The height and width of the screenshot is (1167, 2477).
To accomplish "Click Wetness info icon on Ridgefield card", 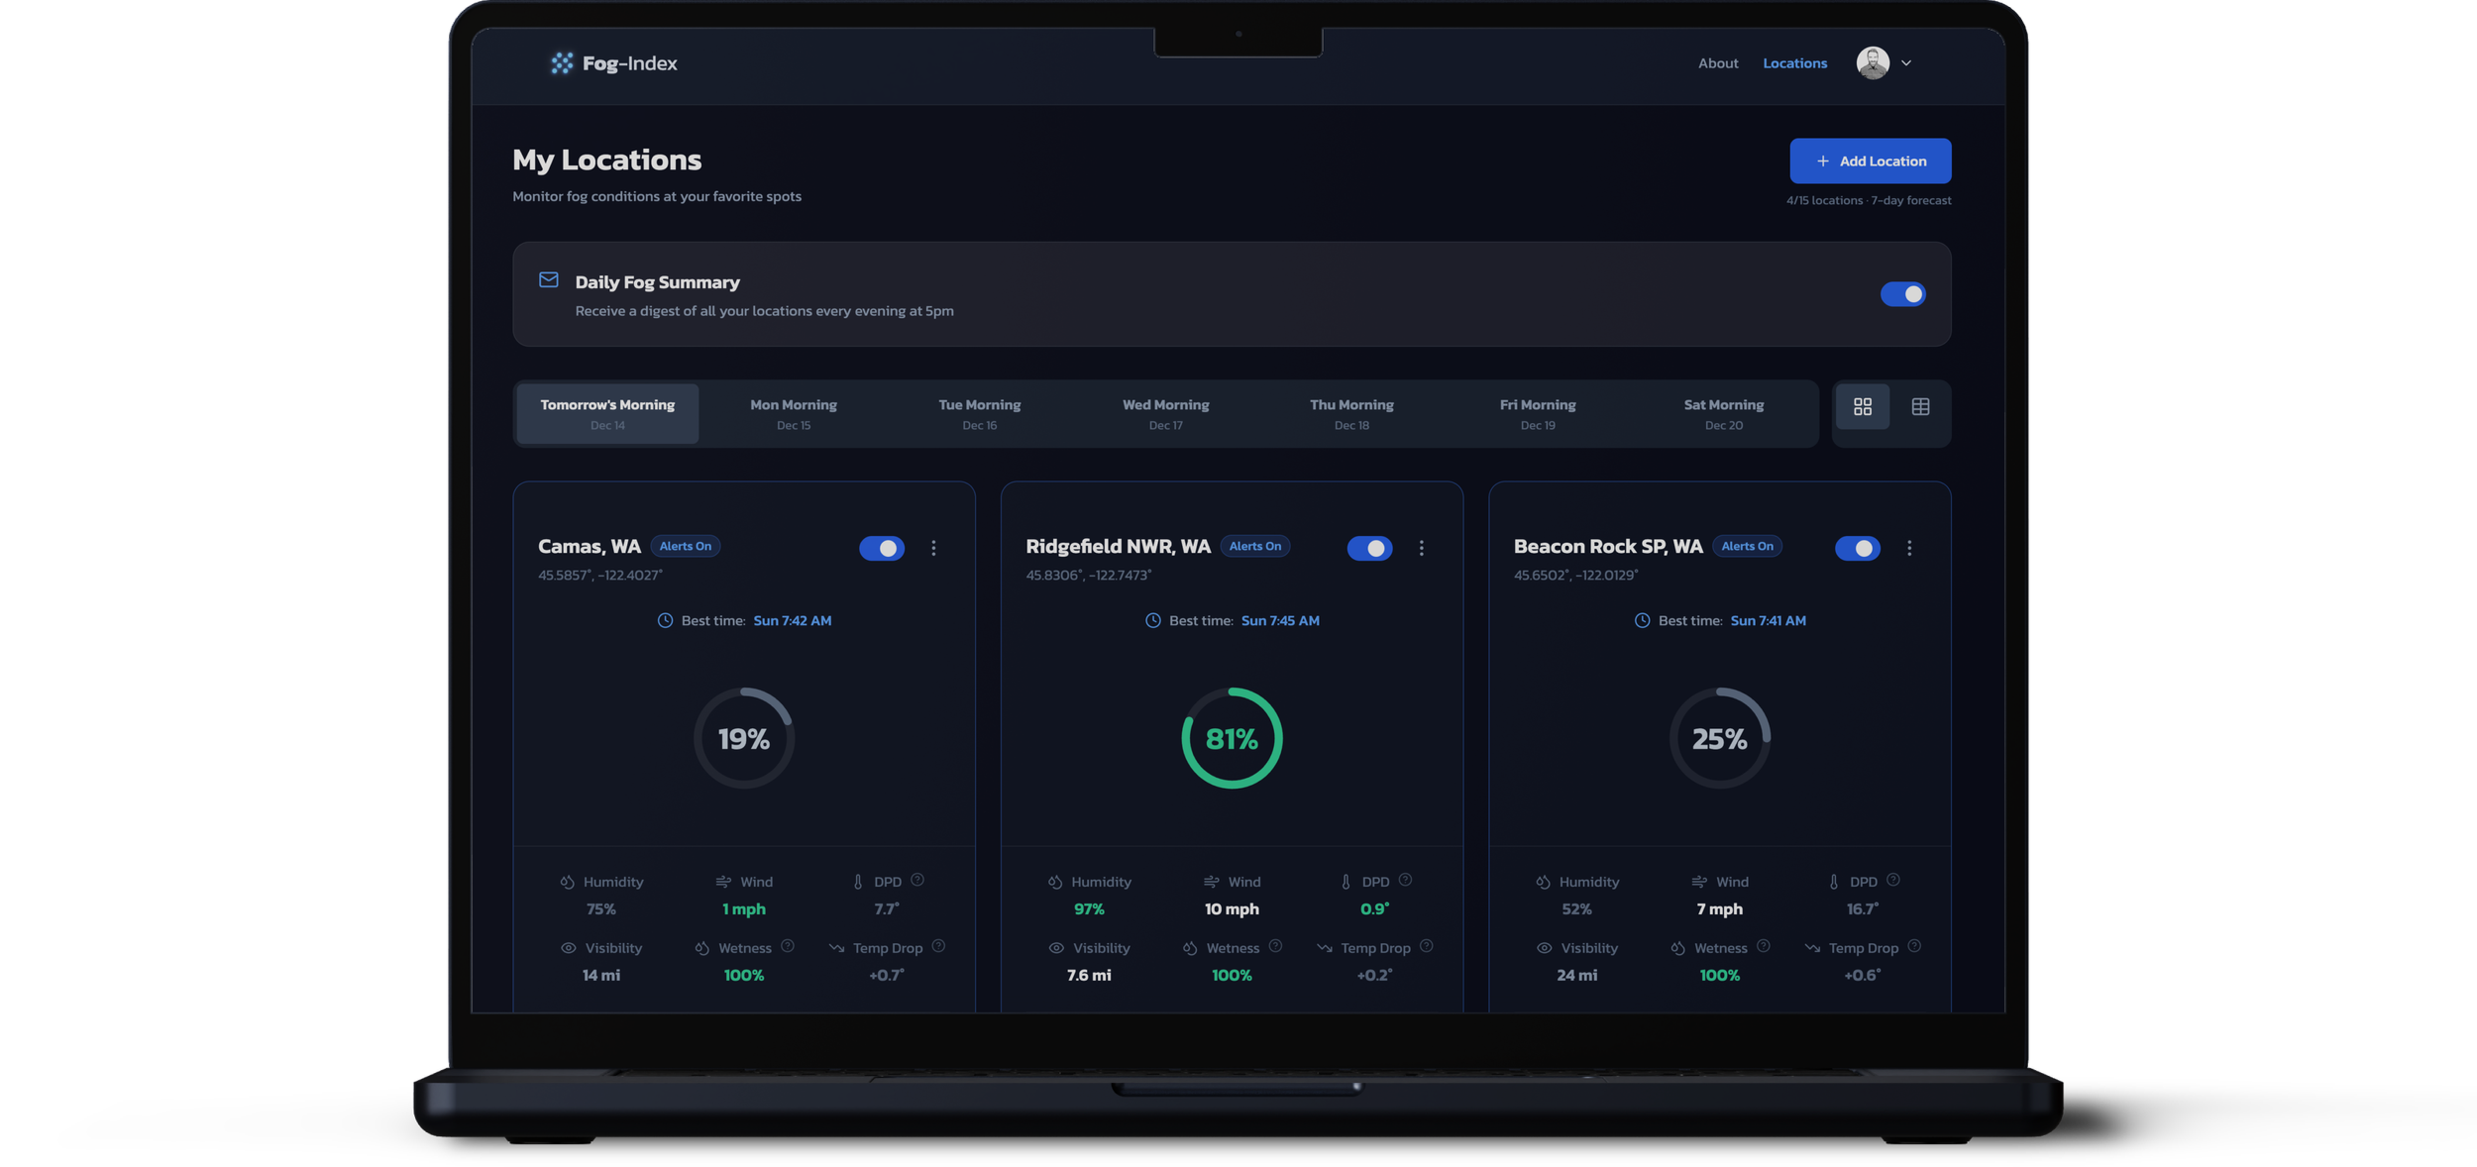I will pos(1275,946).
